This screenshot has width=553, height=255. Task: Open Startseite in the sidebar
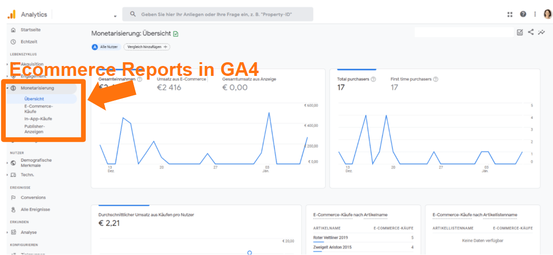click(31, 30)
